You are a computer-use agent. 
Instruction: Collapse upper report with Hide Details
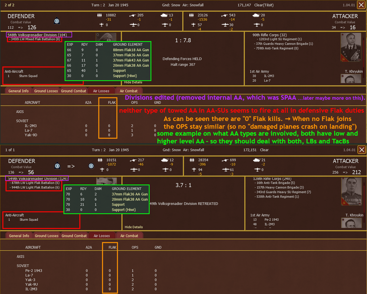click(x=133, y=82)
